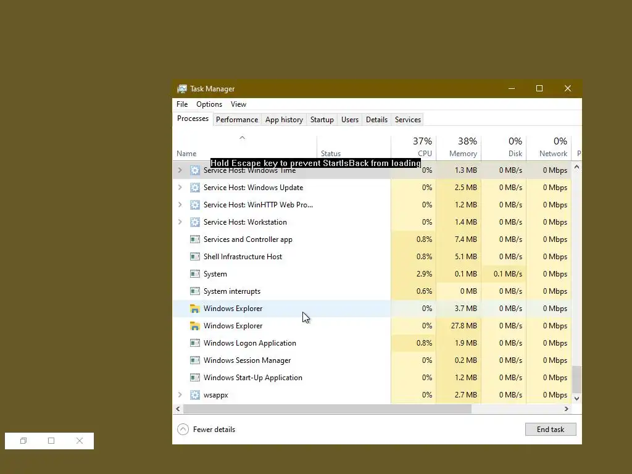Click the Windows Logon Application icon
Image resolution: width=632 pixels, height=474 pixels.
[x=194, y=343]
